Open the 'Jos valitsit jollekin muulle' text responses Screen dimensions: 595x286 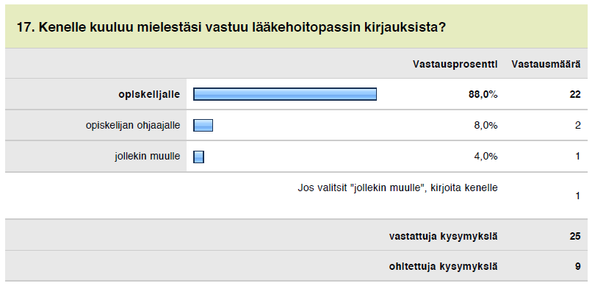[397, 187]
